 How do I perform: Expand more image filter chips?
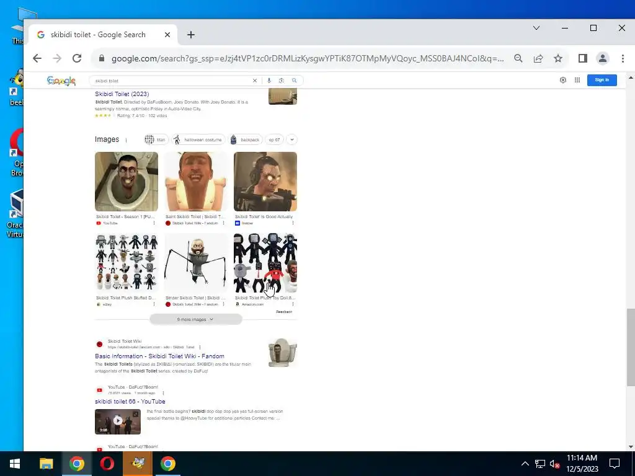[x=291, y=139]
